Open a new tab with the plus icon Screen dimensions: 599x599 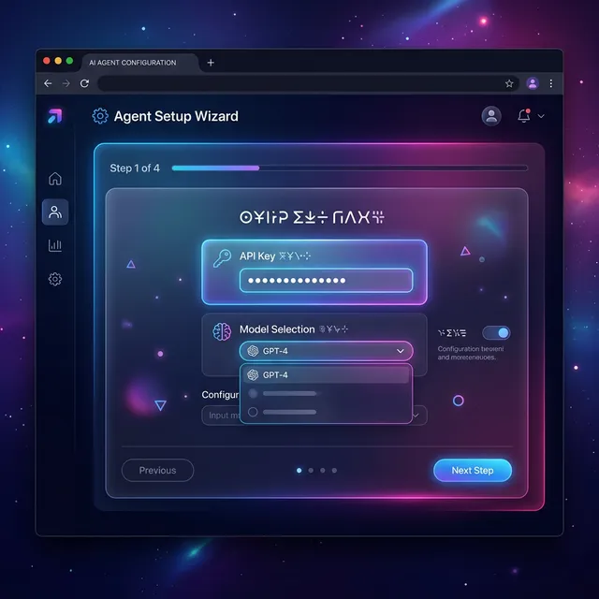[211, 63]
